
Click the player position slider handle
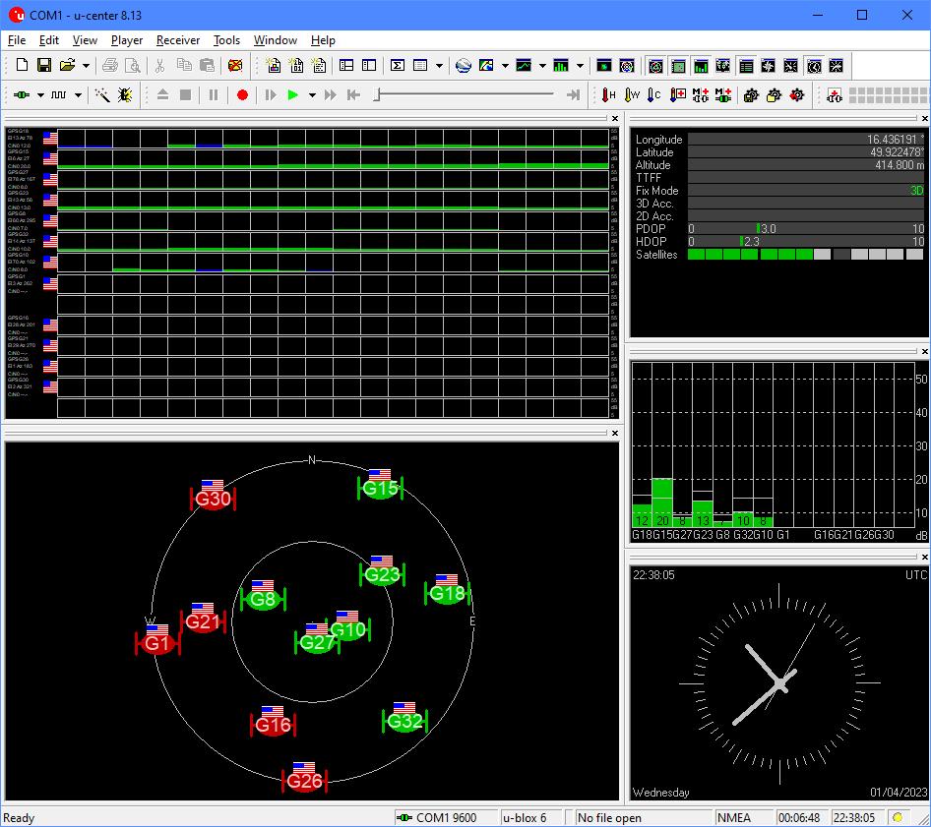tap(378, 95)
